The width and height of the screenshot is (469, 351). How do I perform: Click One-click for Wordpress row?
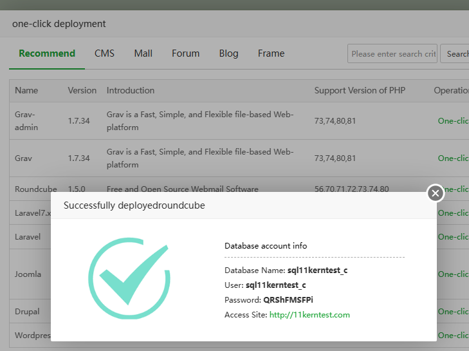coord(453,336)
